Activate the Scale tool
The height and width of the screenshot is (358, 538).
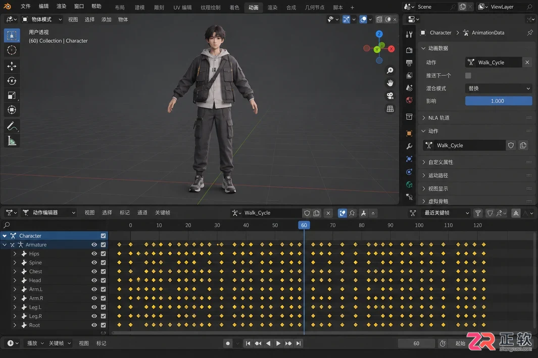[12, 96]
